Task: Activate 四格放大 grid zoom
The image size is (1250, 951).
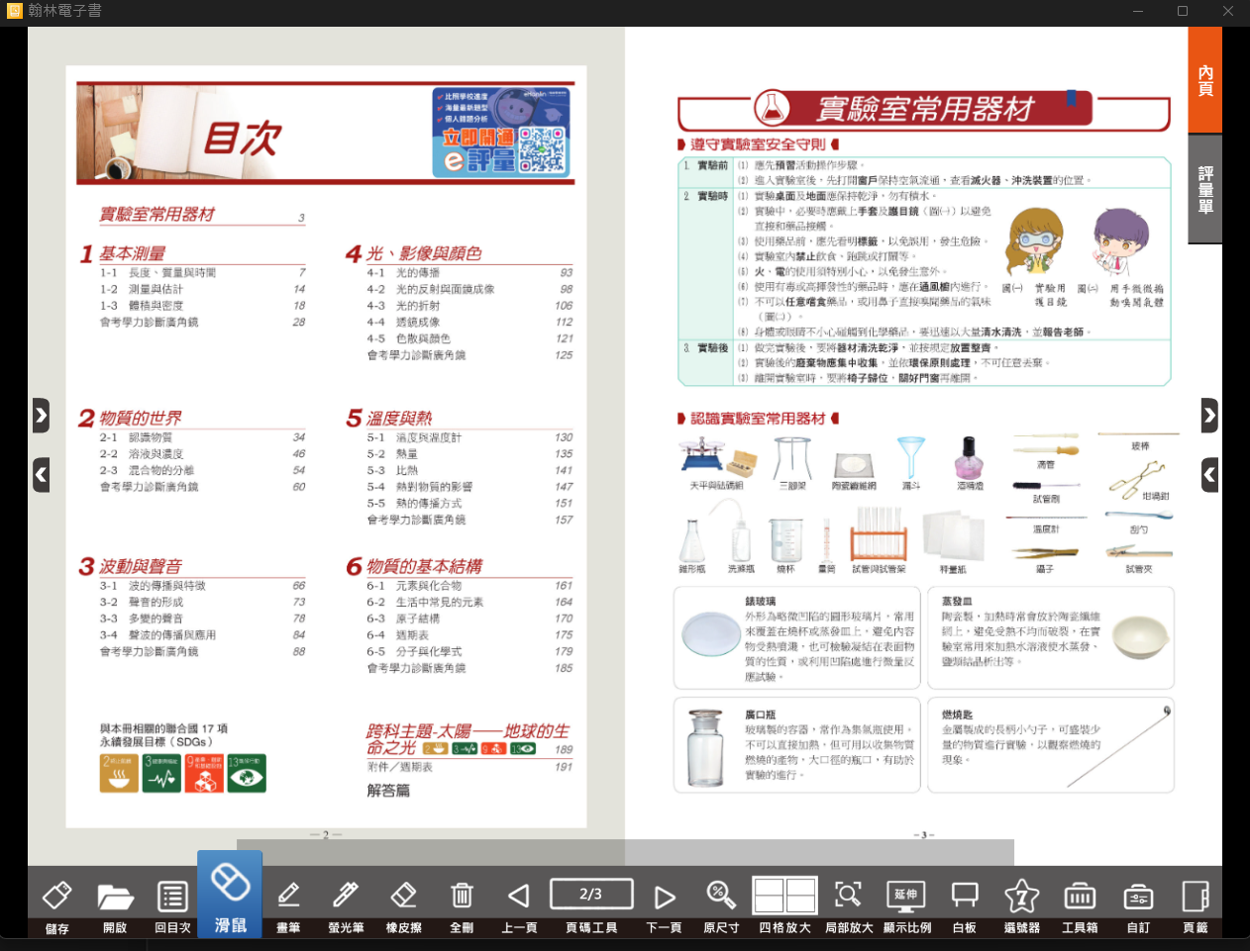Action: pos(784,905)
